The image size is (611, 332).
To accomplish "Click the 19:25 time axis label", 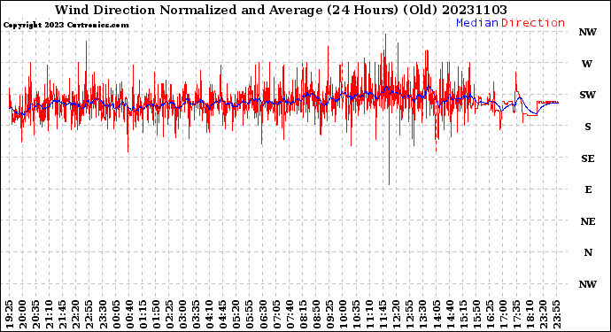I will tap(10, 314).
